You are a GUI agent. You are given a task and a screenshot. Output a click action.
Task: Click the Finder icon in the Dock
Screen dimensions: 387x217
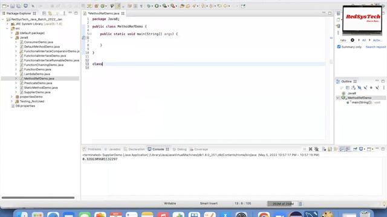point(22,215)
